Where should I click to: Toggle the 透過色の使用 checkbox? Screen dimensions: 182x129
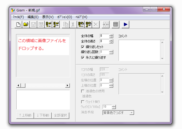pyautogui.click(x=83, y=91)
